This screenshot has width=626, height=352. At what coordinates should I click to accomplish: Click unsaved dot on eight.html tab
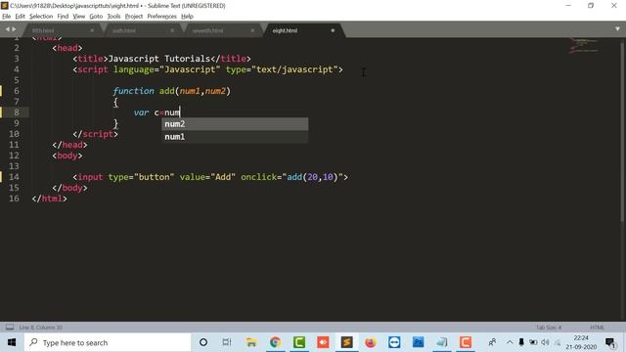click(333, 30)
